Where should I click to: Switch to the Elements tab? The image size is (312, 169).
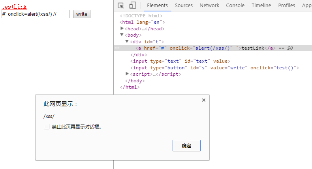(157, 6)
